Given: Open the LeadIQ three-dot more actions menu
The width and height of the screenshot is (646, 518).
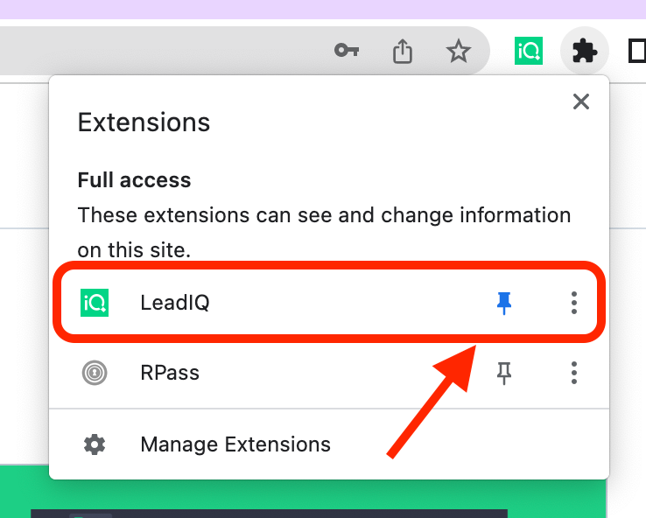Looking at the screenshot, I should [x=574, y=303].
